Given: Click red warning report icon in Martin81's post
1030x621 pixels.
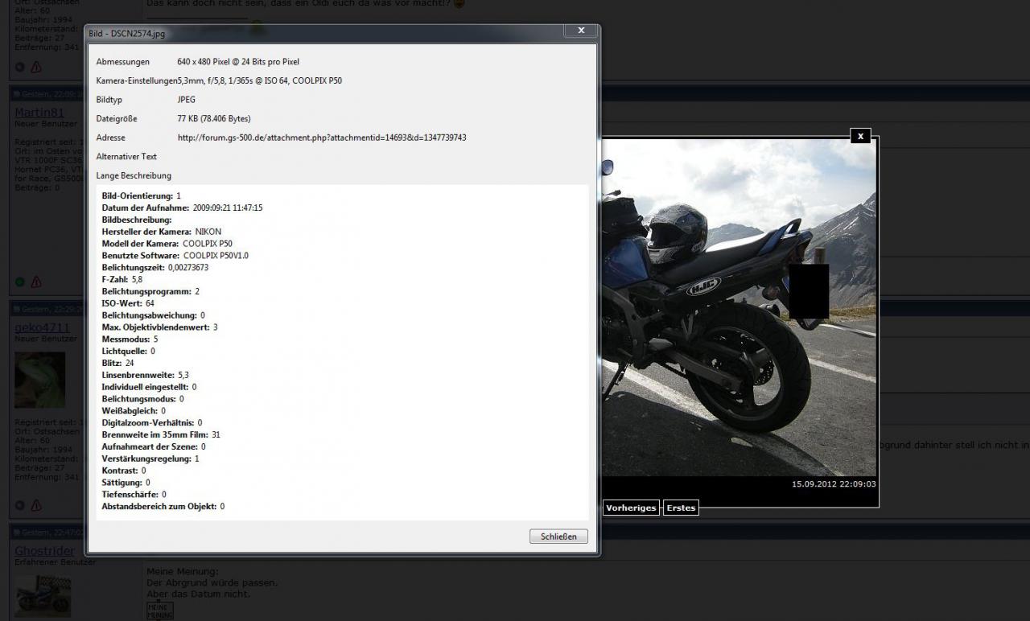Looking at the screenshot, I should [x=36, y=282].
